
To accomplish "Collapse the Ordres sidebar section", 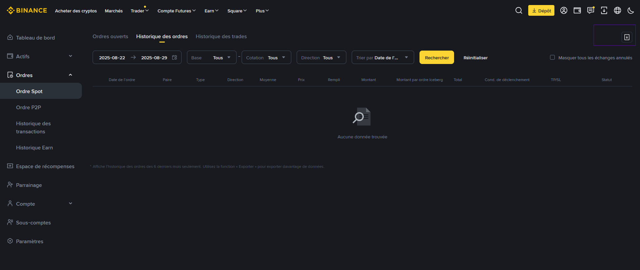I will (x=70, y=75).
